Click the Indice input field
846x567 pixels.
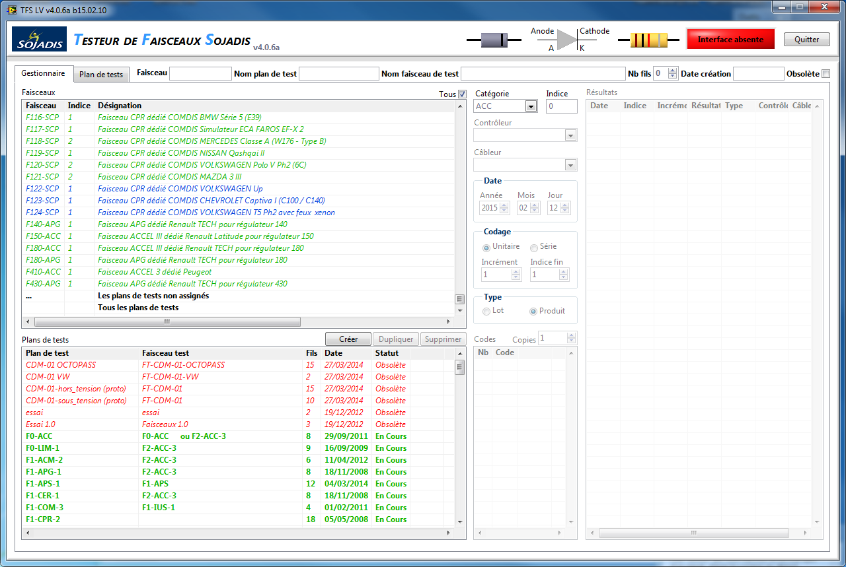coord(562,106)
